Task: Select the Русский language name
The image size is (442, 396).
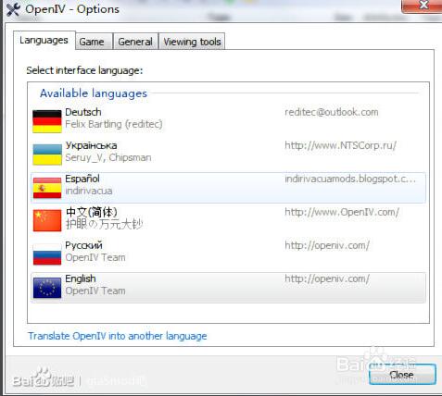Action: click(x=83, y=245)
